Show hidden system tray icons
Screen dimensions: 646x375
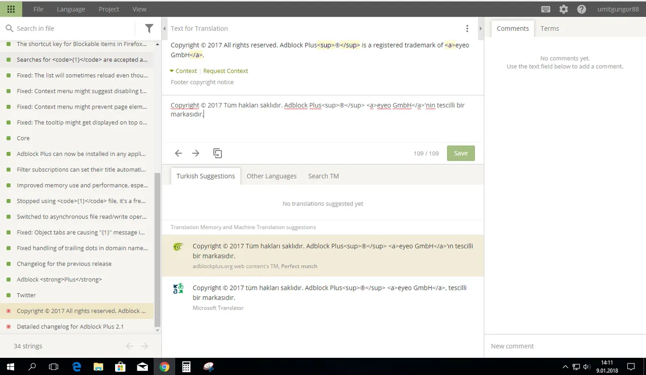[565, 367]
